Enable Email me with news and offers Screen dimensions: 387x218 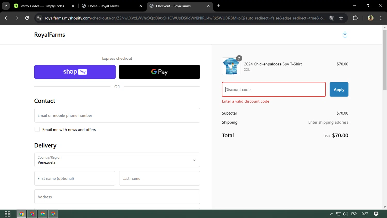click(37, 129)
